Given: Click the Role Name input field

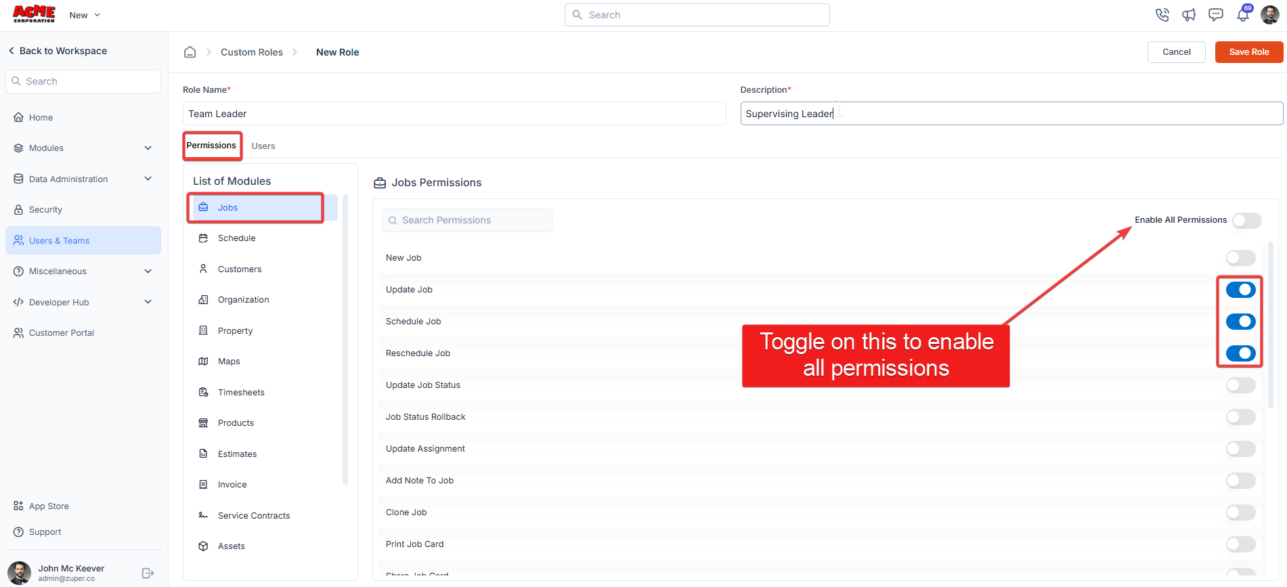Looking at the screenshot, I should pyautogui.click(x=454, y=114).
